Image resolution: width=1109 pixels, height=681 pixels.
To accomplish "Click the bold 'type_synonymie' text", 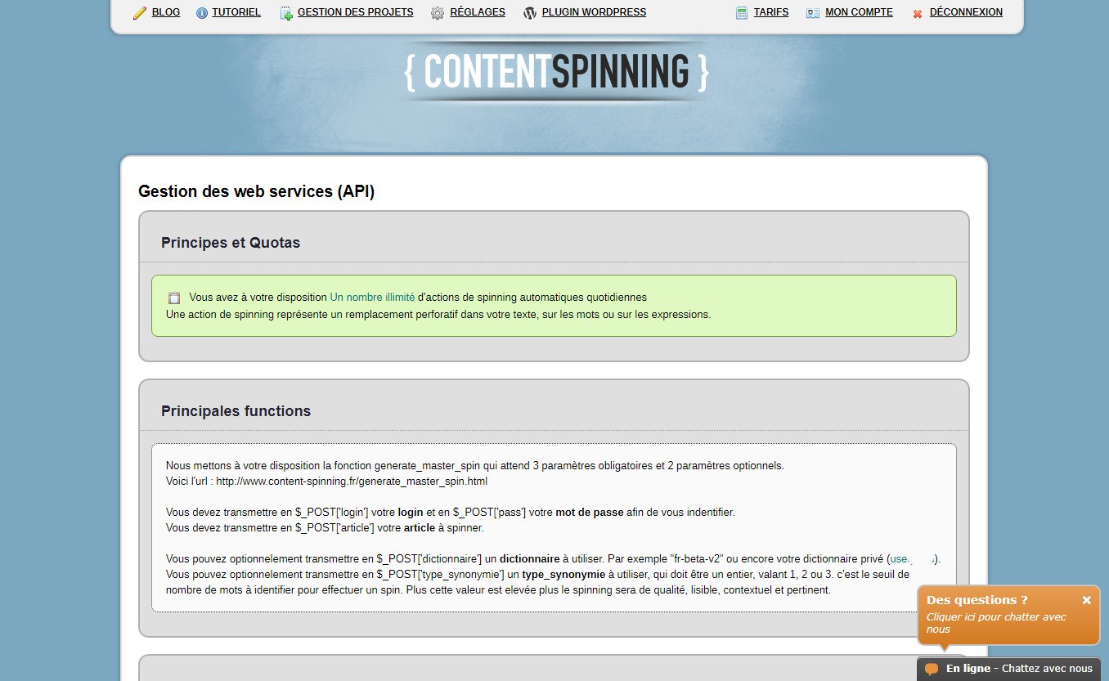I will [563, 575].
